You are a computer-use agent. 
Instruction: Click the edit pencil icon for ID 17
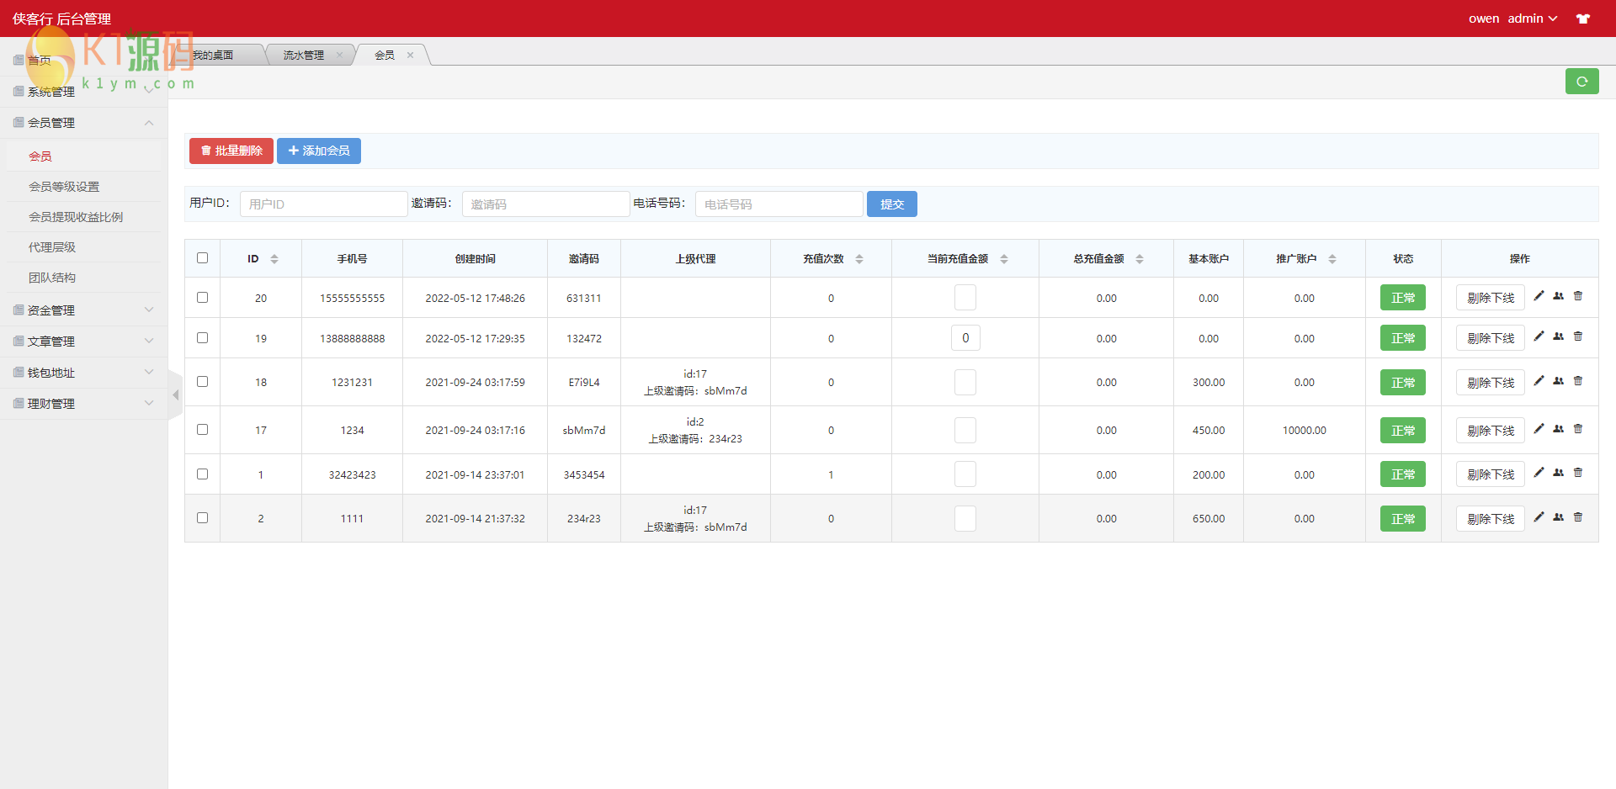coord(1539,429)
